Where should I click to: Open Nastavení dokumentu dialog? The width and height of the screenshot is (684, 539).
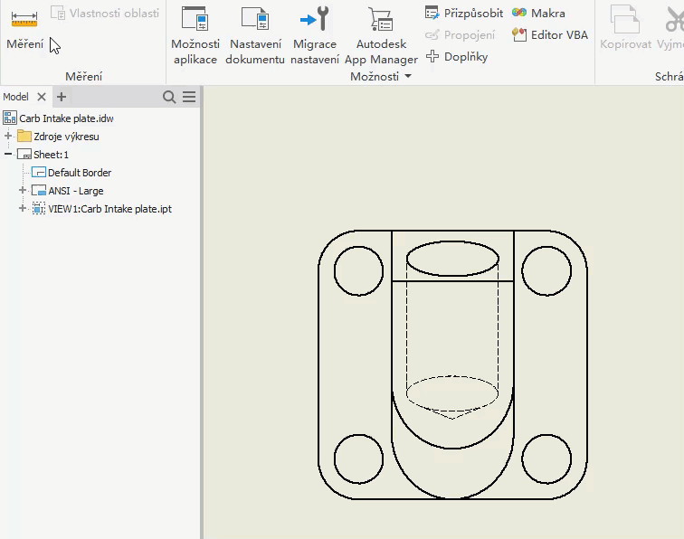pos(255,34)
